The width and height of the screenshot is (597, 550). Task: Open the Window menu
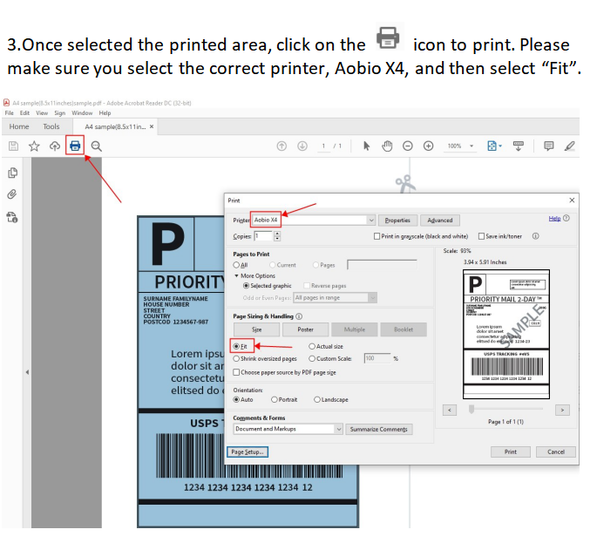[x=82, y=113]
